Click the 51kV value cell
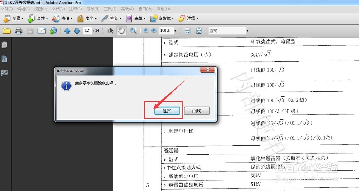This screenshot has width=359, height=191. click(256, 184)
